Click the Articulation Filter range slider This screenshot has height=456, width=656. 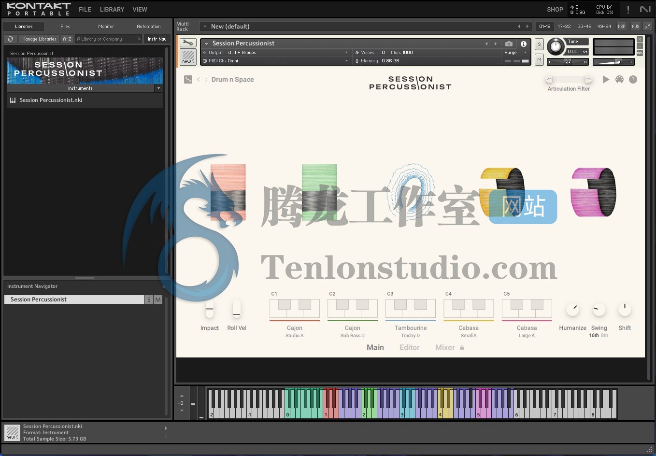pyautogui.click(x=569, y=79)
